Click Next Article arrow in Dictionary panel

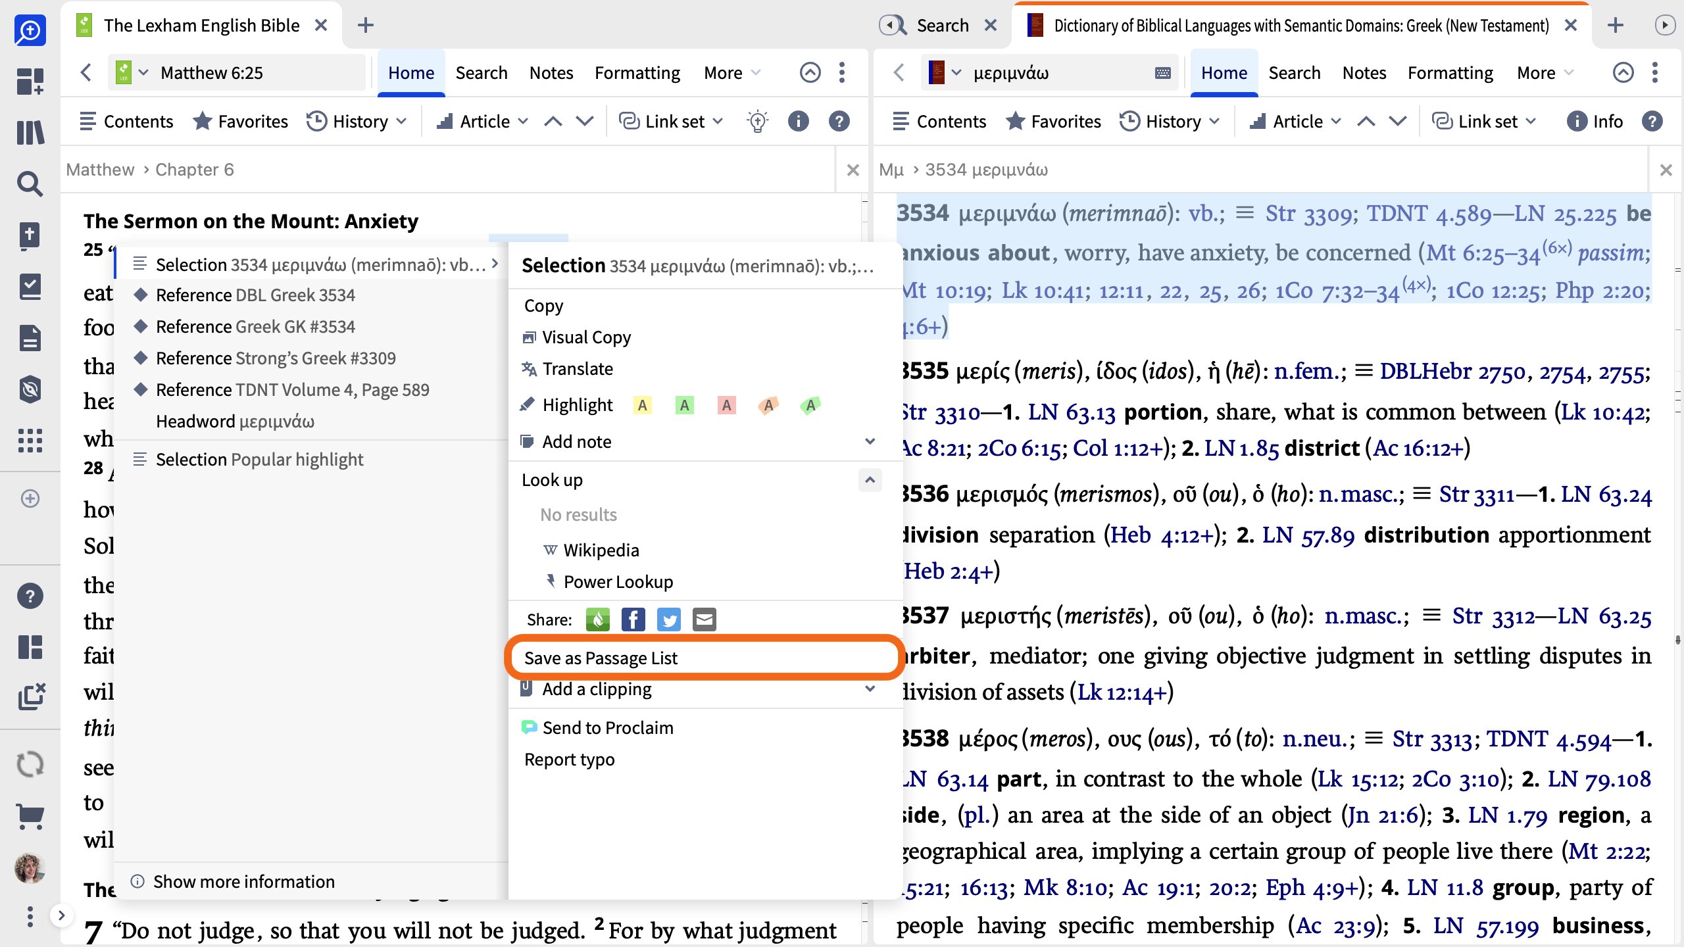pyautogui.click(x=1398, y=121)
